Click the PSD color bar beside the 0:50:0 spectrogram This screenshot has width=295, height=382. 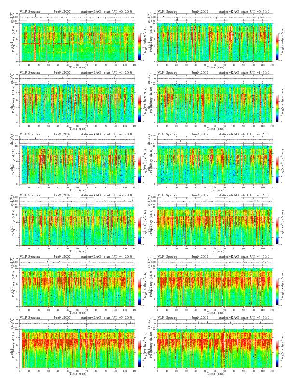[278, 47]
